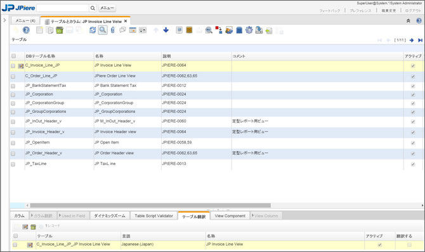Image resolution: width=425 pixels, height=252 pixels.
Task: Toggle the Translated checkbox in translation row
Action: point(409,244)
